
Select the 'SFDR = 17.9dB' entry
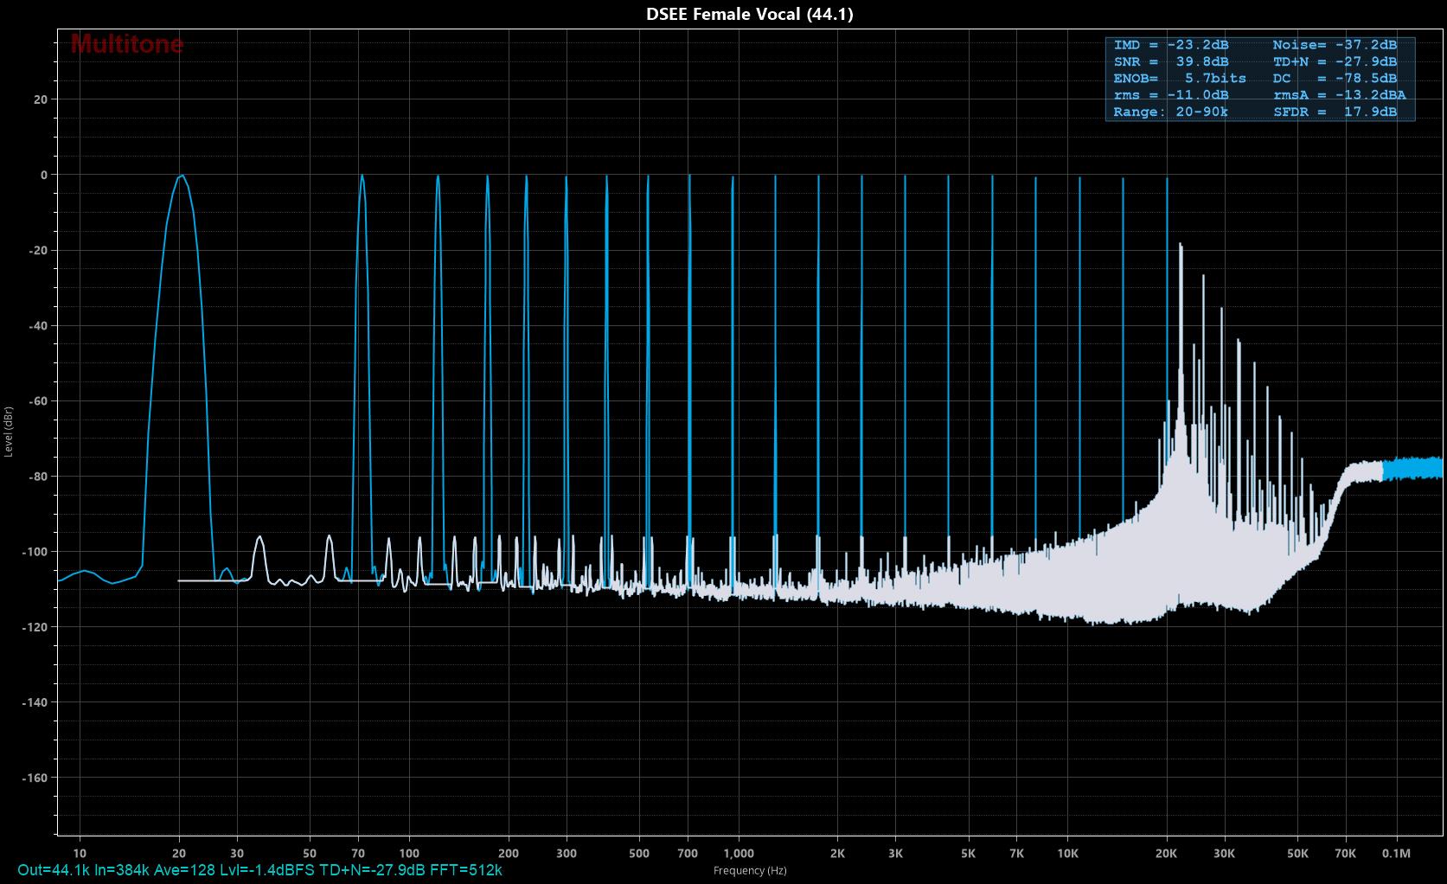(x=1335, y=112)
